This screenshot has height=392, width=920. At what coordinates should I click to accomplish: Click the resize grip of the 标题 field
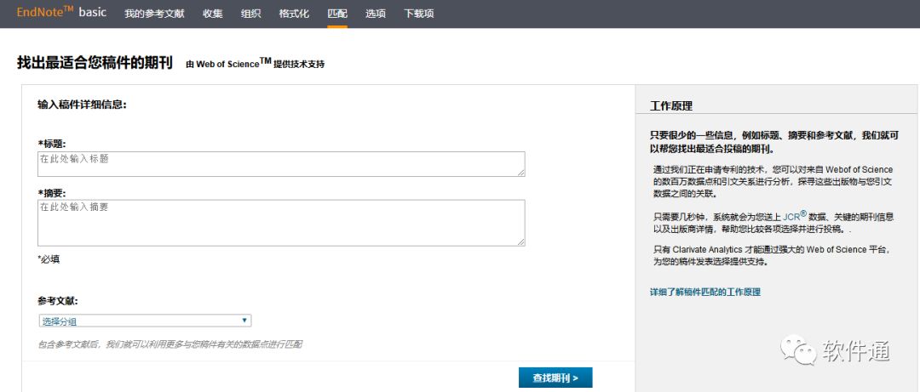pyautogui.click(x=521, y=173)
